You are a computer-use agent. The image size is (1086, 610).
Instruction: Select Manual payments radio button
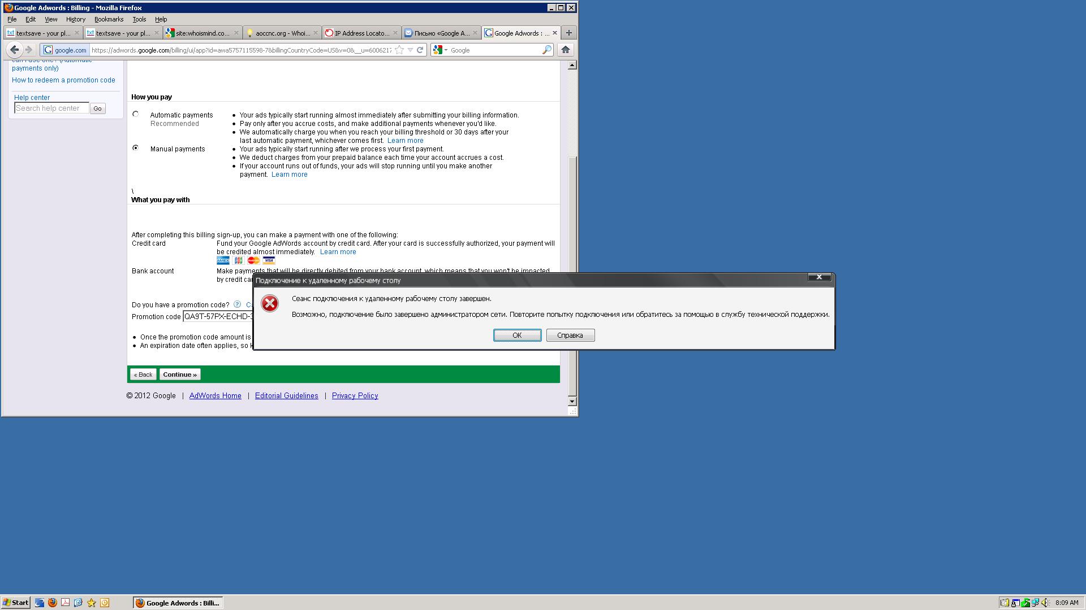click(x=135, y=148)
